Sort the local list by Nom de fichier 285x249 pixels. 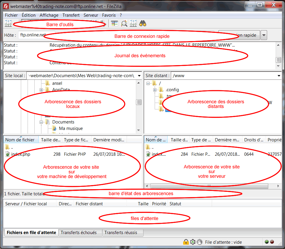click(20, 140)
